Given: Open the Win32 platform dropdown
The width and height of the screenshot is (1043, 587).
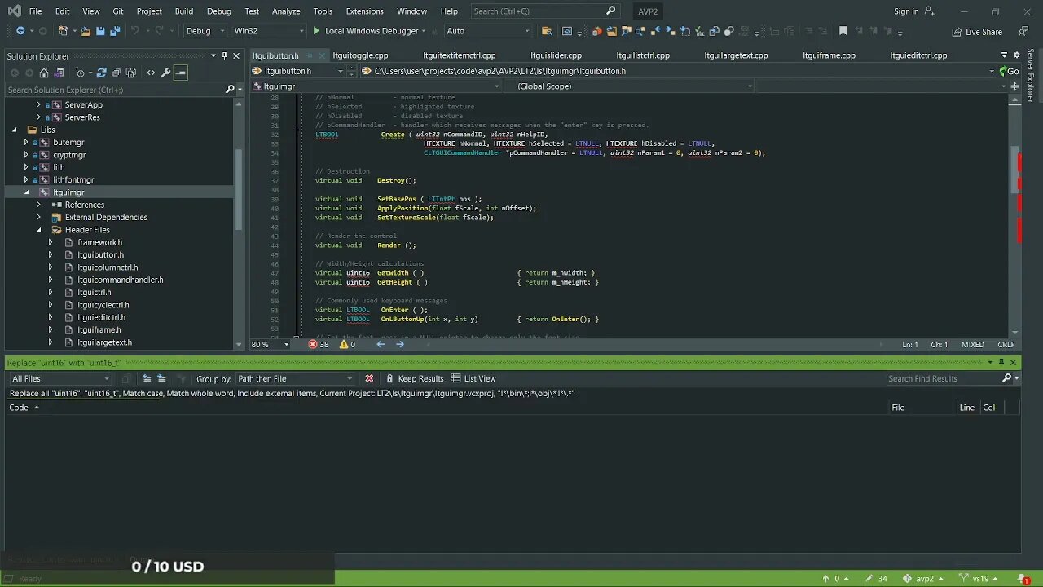Looking at the screenshot, I should coord(268,31).
